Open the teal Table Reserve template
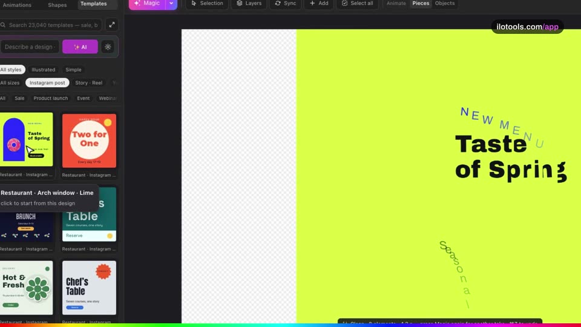Screen dimensions: 581x327 pyautogui.click(x=89, y=214)
